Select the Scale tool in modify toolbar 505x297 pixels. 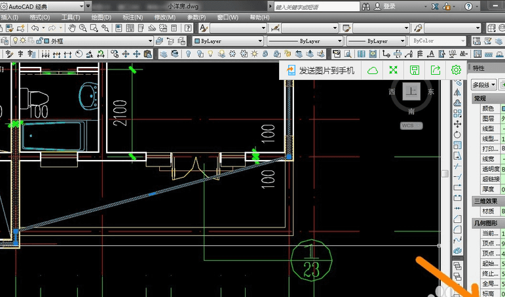pyautogui.click(x=457, y=146)
